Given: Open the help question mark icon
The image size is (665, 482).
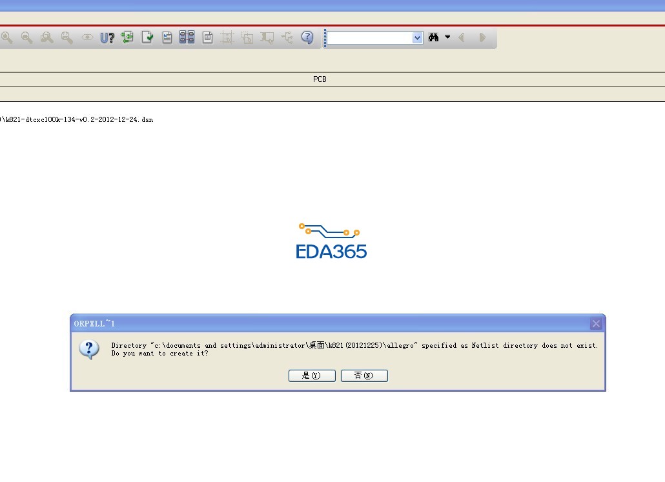Looking at the screenshot, I should point(307,37).
